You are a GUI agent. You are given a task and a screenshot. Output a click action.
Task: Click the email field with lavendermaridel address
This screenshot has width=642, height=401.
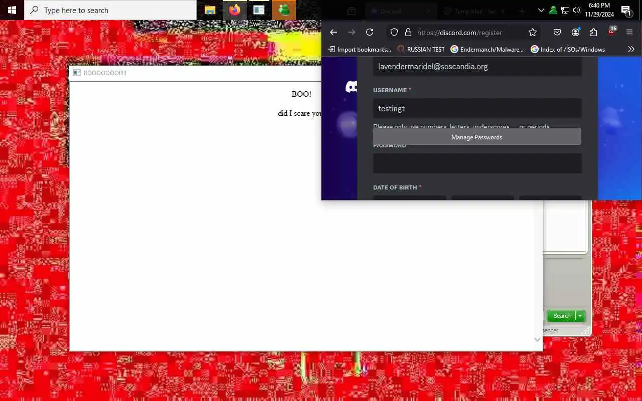click(477, 66)
